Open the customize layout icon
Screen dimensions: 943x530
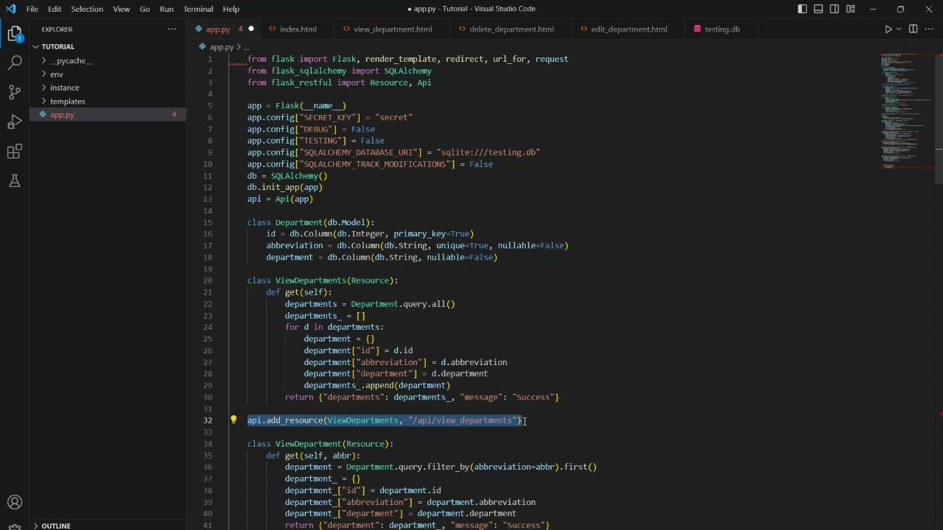[x=851, y=9]
